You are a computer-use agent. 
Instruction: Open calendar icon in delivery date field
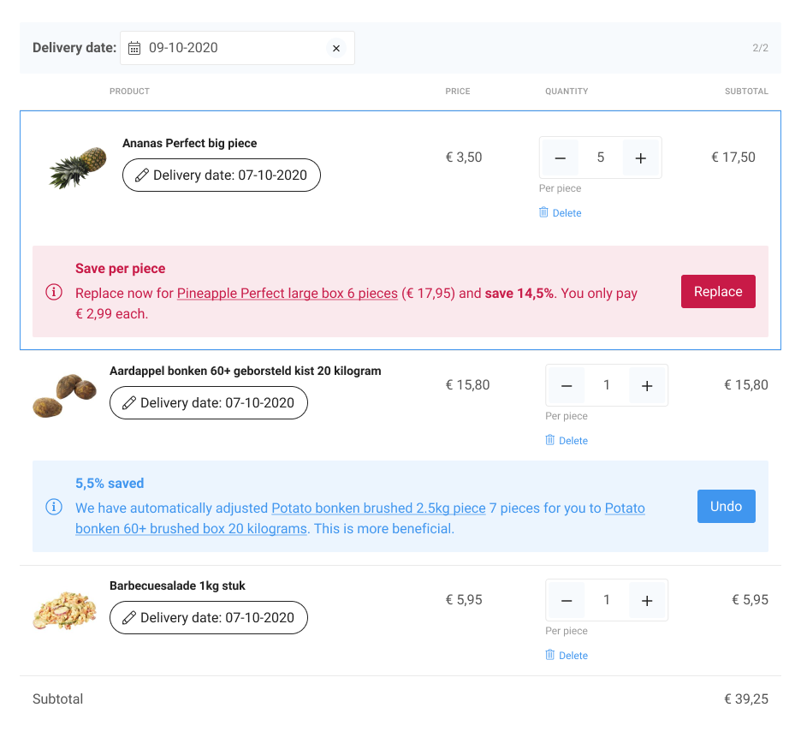[x=134, y=48]
